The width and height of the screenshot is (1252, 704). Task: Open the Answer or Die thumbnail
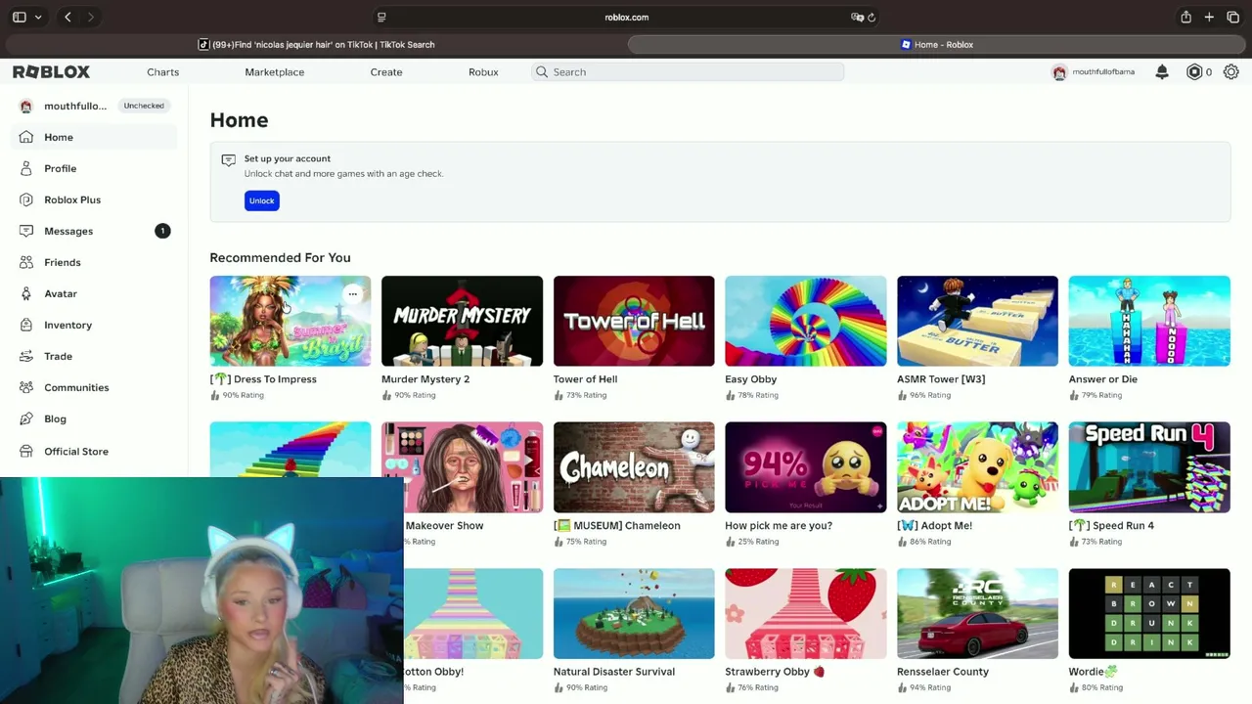(x=1149, y=321)
